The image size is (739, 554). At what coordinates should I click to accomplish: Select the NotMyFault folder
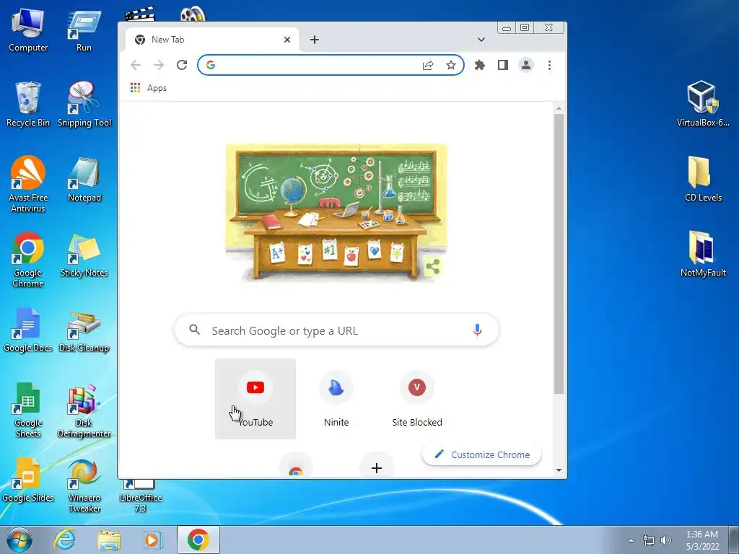click(703, 253)
